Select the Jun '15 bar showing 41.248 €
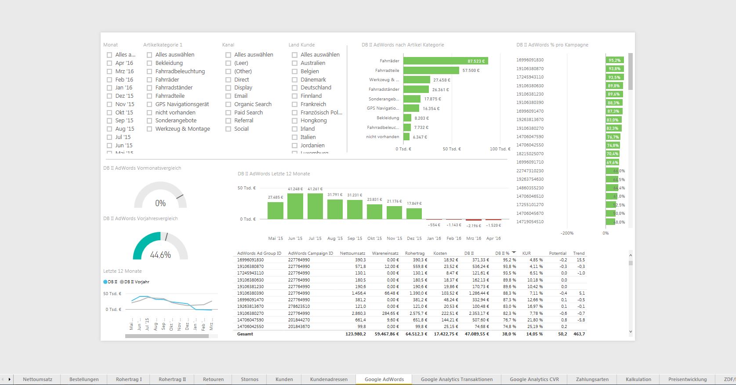Image resolution: width=736 pixels, height=385 pixels. [295, 206]
